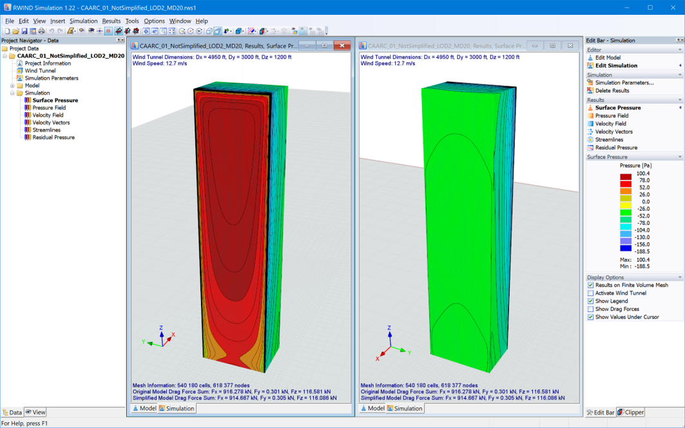
Task: Open the Results menu
Action: pyautogui.click(x=112, y=21)
